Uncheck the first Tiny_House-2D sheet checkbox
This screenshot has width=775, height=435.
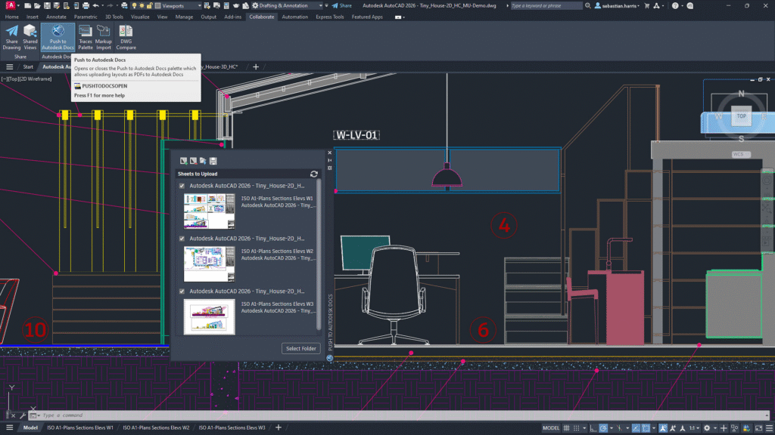click(180, 187)
